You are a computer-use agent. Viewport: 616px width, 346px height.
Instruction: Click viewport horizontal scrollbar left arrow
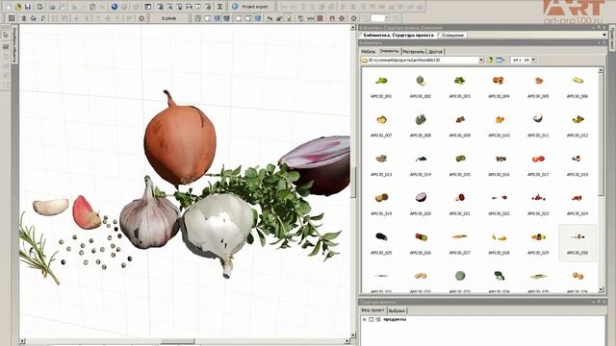(x=22, y=341)
